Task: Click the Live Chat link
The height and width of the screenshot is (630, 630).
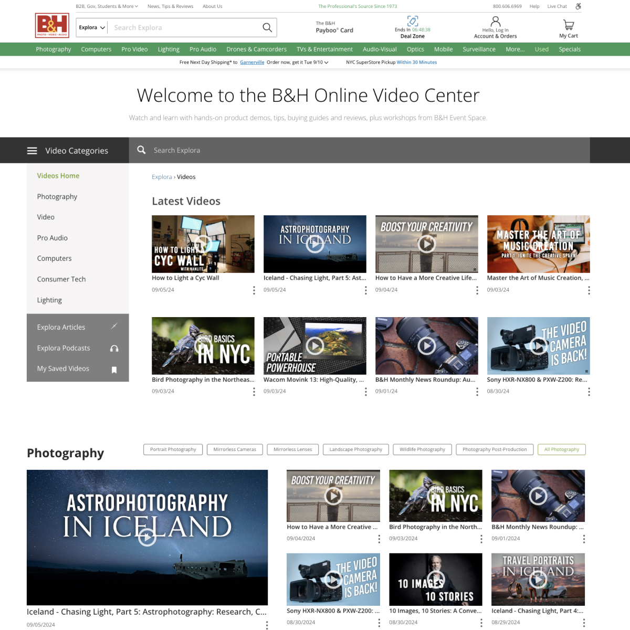Action: click(x=557, y=6)
